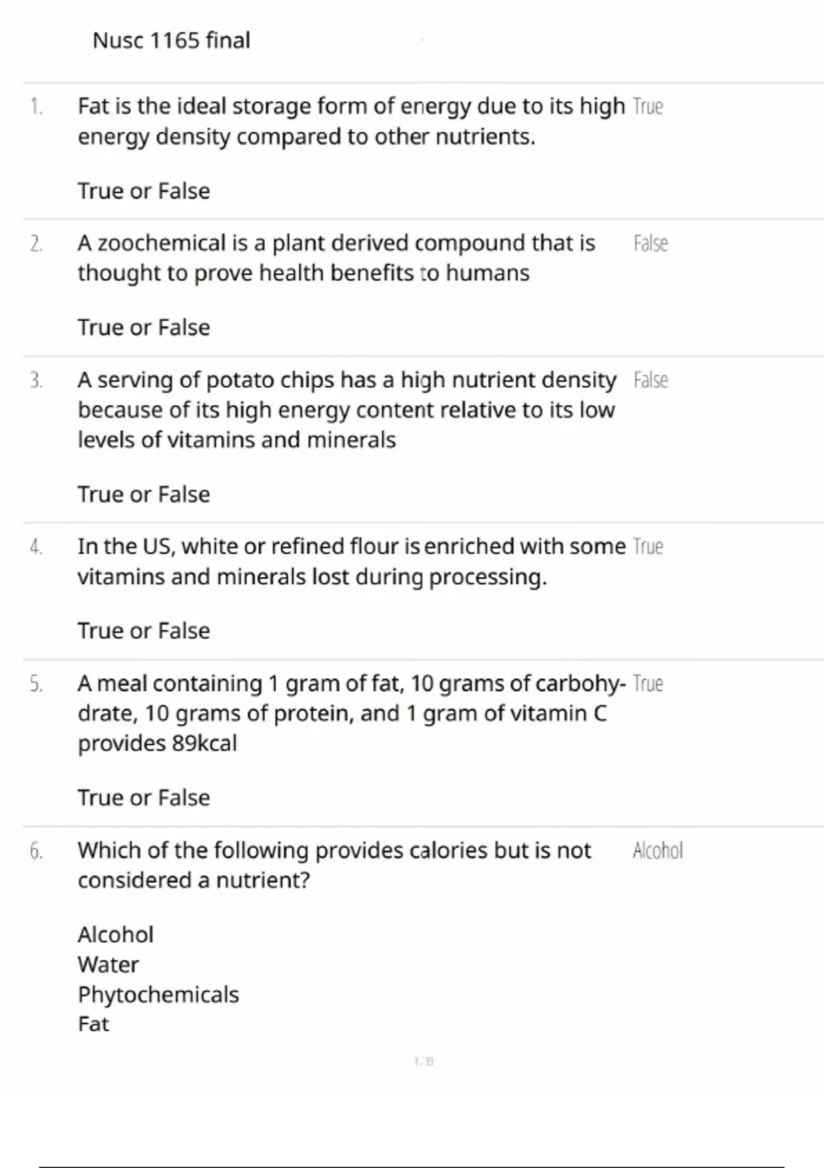
Task: Click the 89kcal meal question text
Action: 351,713
